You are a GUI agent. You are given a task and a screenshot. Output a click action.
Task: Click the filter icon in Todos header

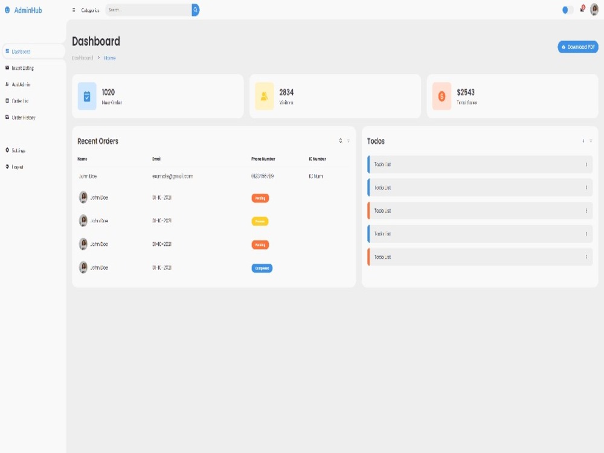(x=591, y=141)
